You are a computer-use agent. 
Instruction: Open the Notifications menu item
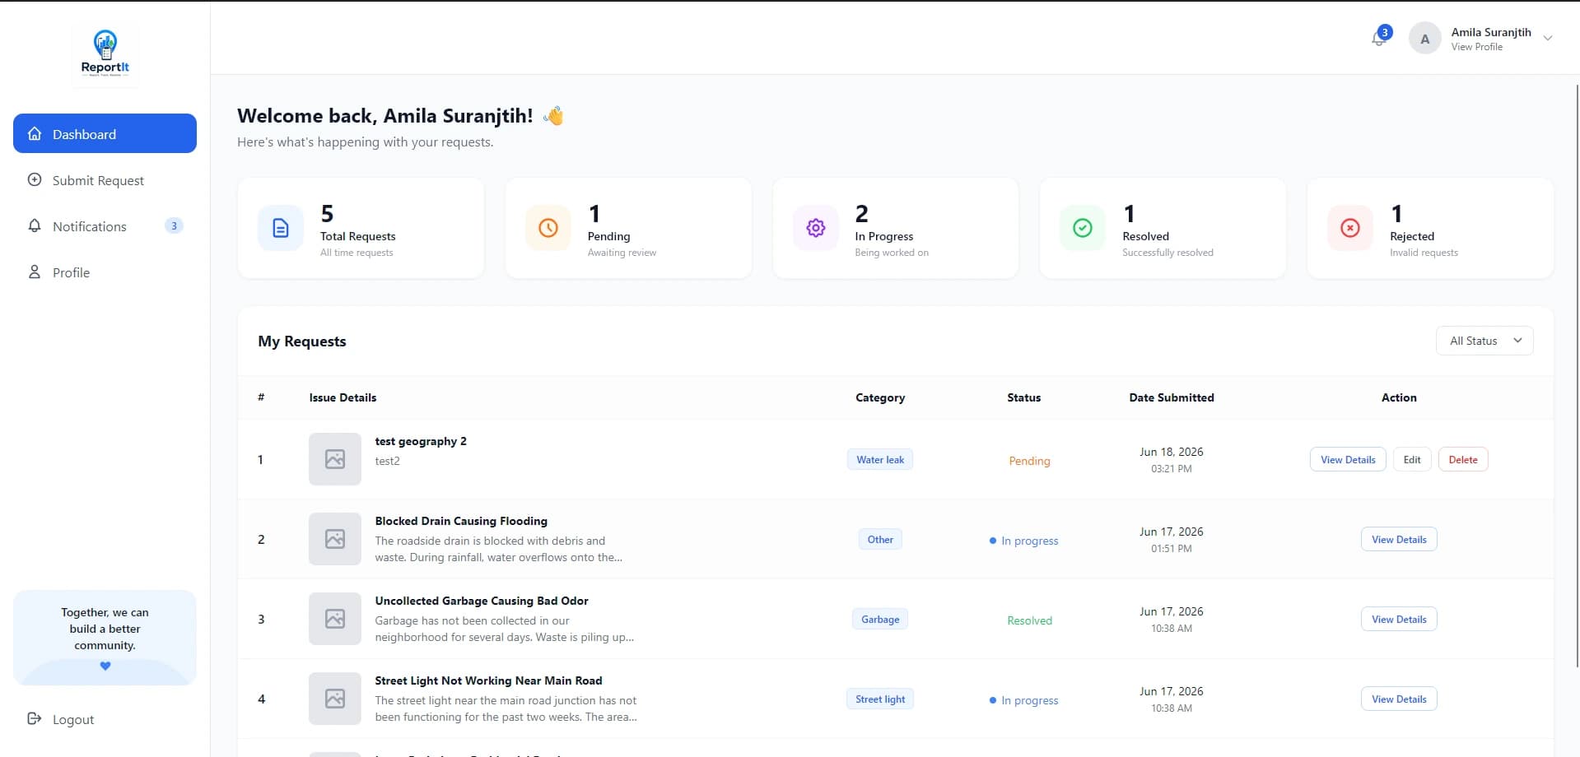105,226
